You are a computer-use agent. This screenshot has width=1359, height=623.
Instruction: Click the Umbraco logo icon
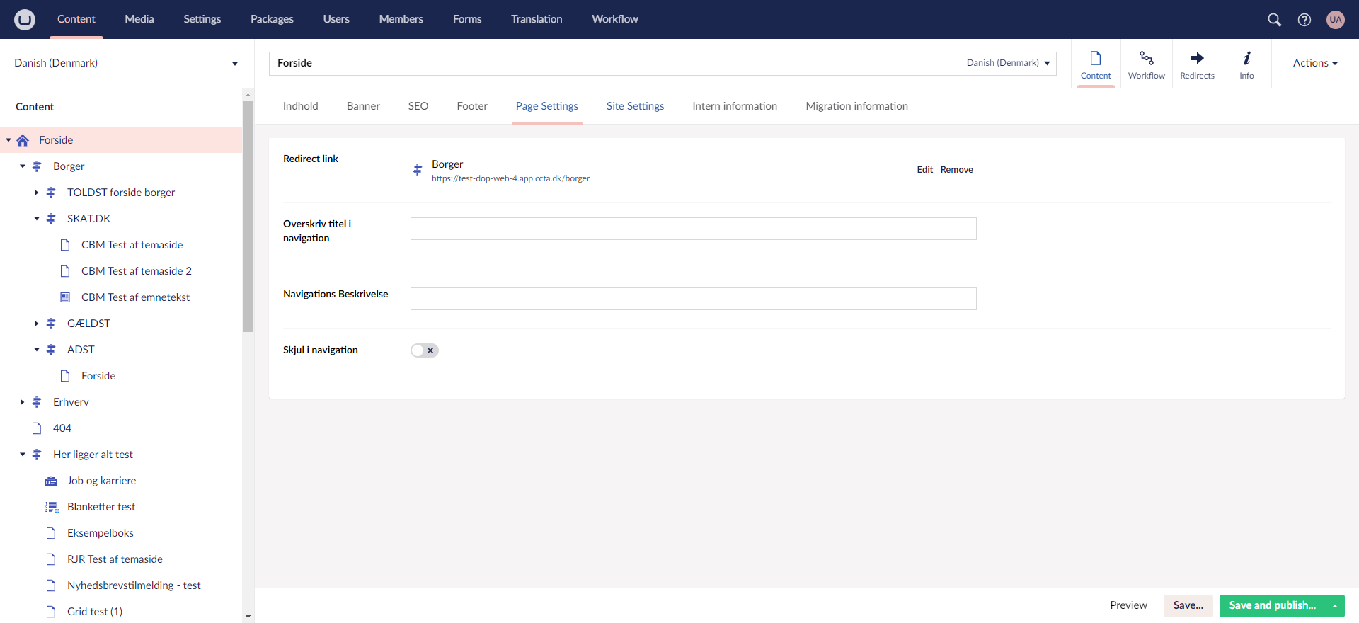(25, 19)
